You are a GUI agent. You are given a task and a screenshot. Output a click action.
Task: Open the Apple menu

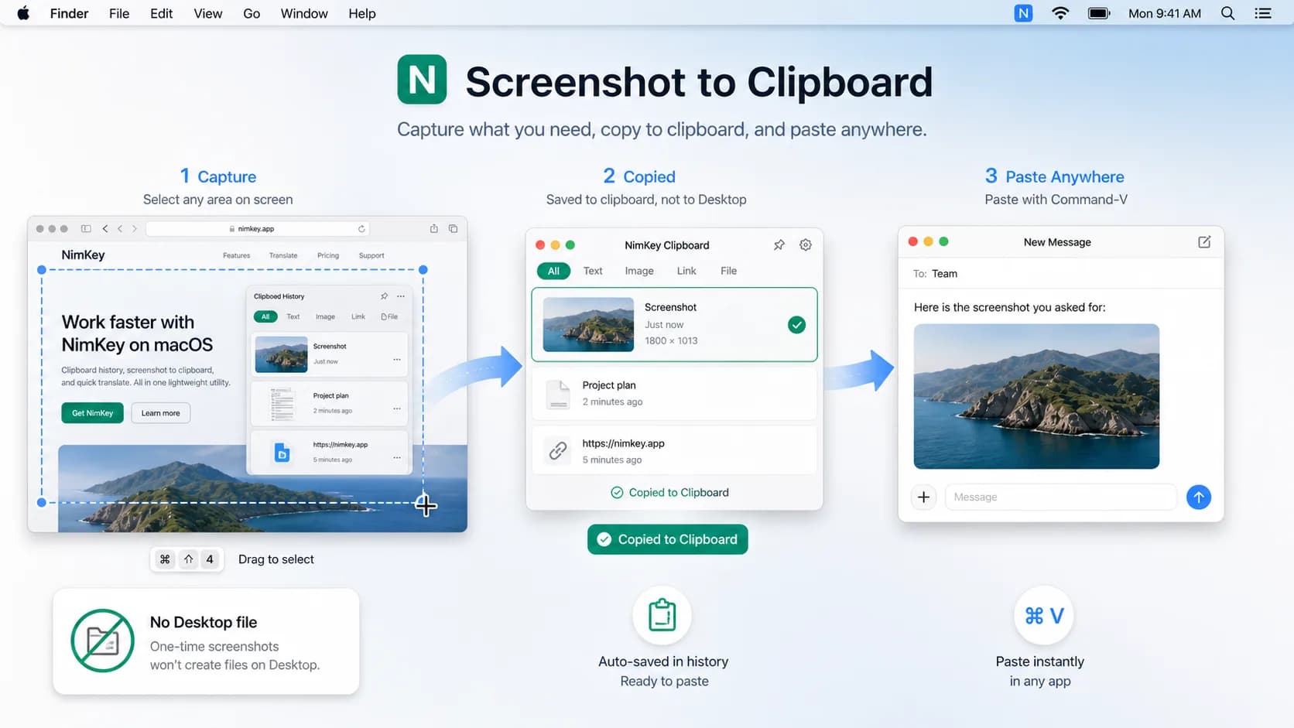(23, 13)
